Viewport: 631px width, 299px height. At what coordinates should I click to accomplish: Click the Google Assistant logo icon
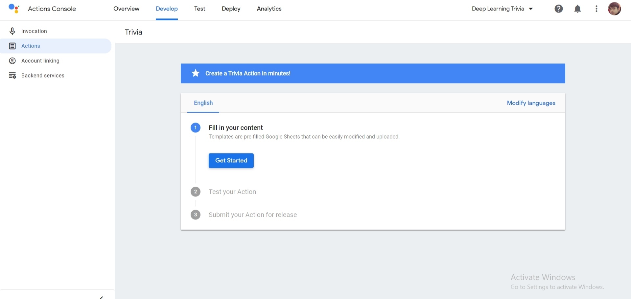(x=14, y=9)
